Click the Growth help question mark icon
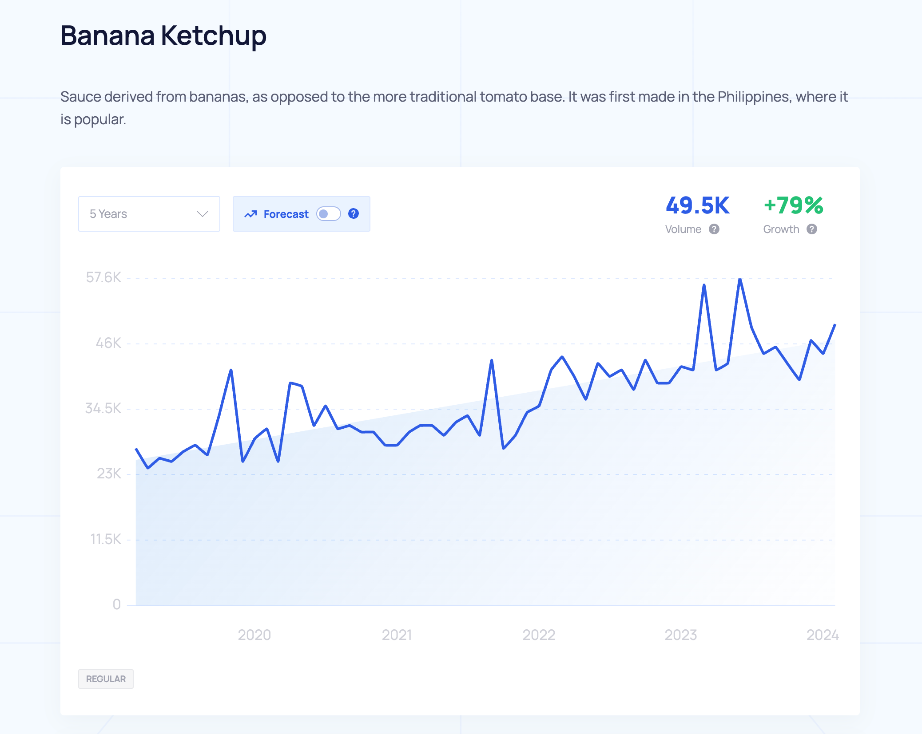Screen dimensions: 922x734 point(812,229)
